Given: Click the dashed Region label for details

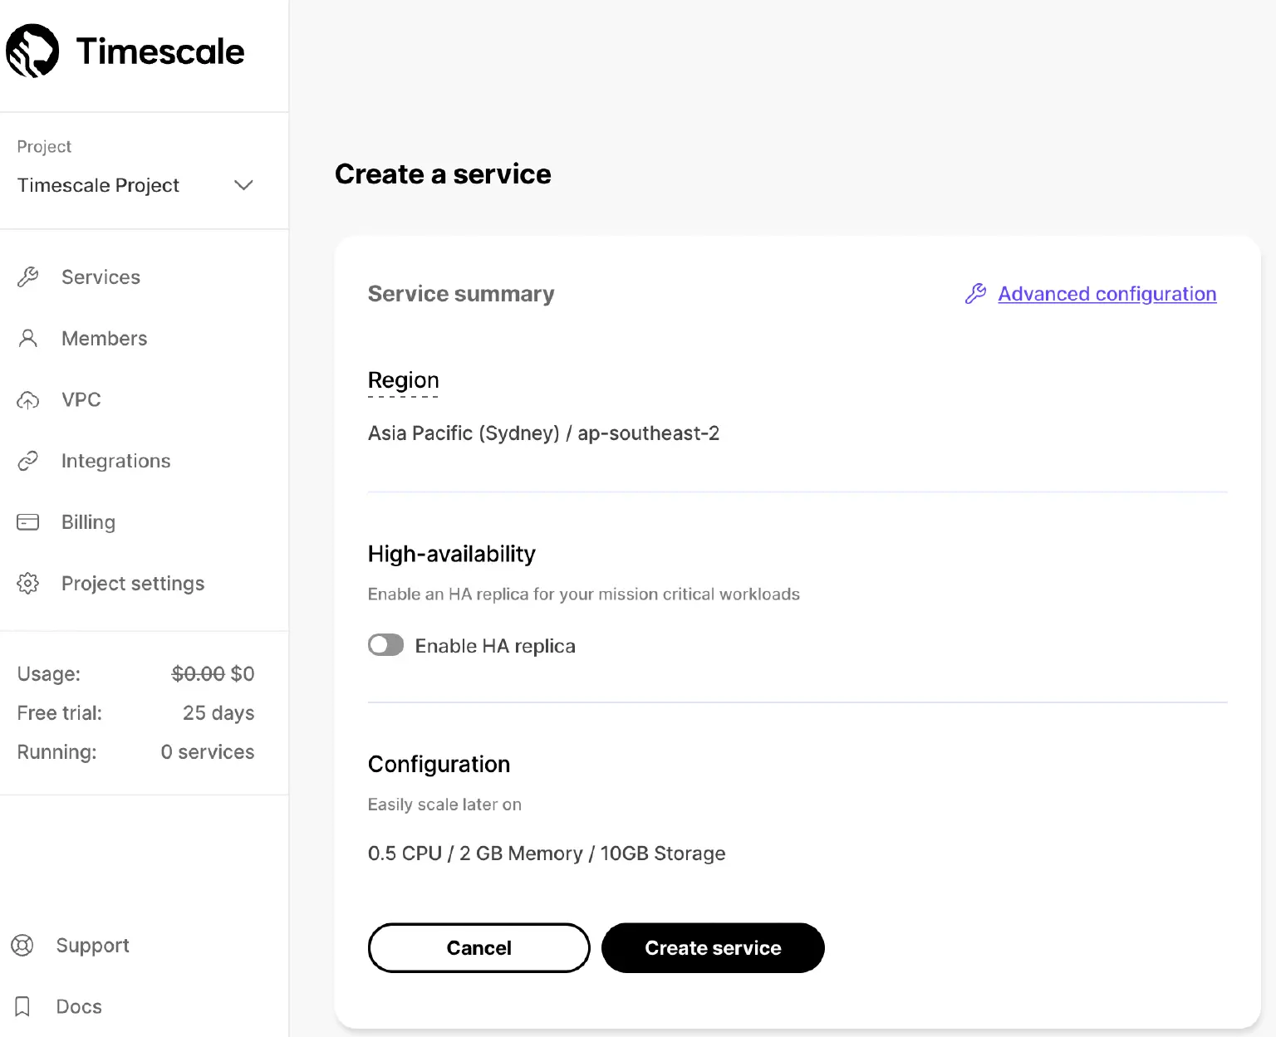Looking at the screenshot, I should 404,381.
